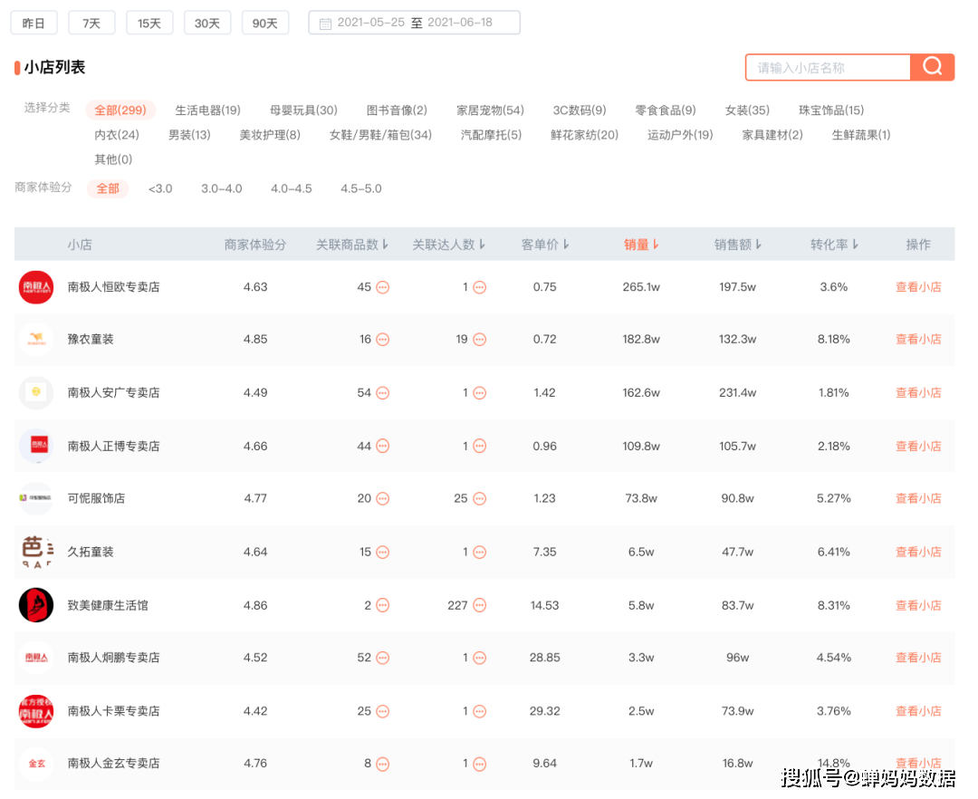Viewport: 978px width, 799px height.
Task: Switch to the 90天 time range
Action: (x=265, y=23)
